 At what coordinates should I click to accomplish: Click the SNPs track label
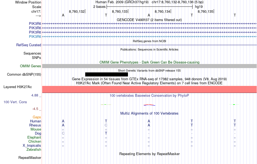click(37, 58)
